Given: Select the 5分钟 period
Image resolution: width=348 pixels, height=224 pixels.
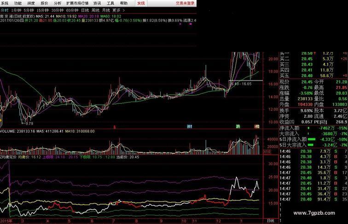Looking at the screenshot, I should (29, 10).
